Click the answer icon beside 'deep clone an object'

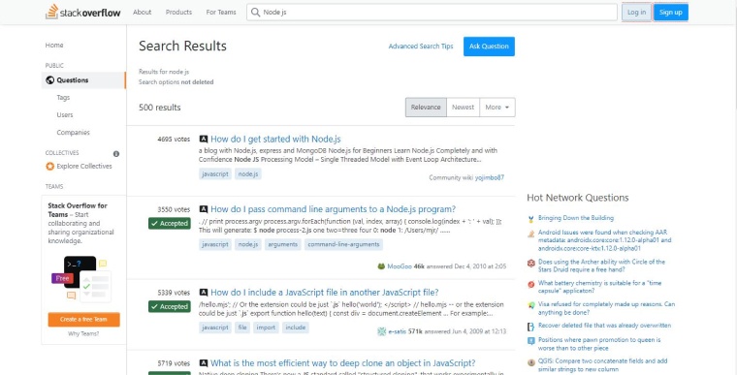(203, 363)
